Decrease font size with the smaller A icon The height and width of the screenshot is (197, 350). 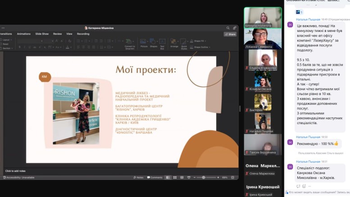[x=62, y=41]
